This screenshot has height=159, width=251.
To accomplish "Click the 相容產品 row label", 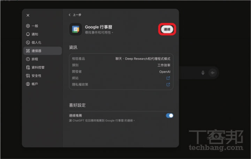I will [78, 59].
